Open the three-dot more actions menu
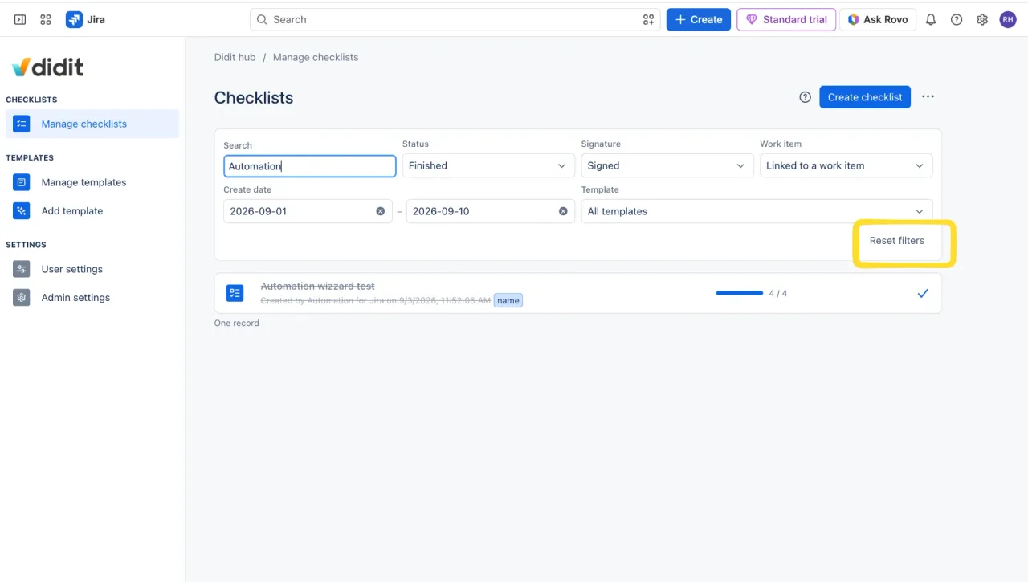The image size is (1028, 582). coord(928,96)
